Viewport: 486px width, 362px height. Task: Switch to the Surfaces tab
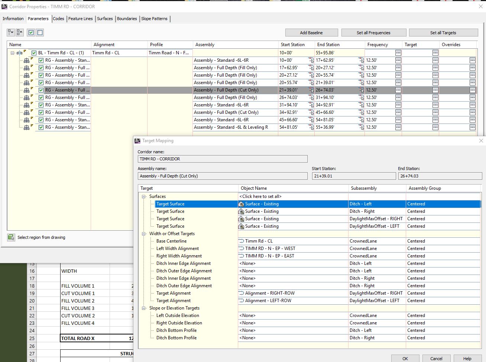click(x=105, y=19)
